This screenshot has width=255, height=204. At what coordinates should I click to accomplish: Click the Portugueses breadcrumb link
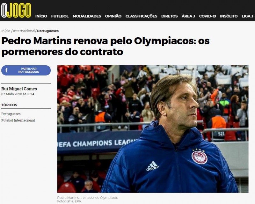click(48, 31)
